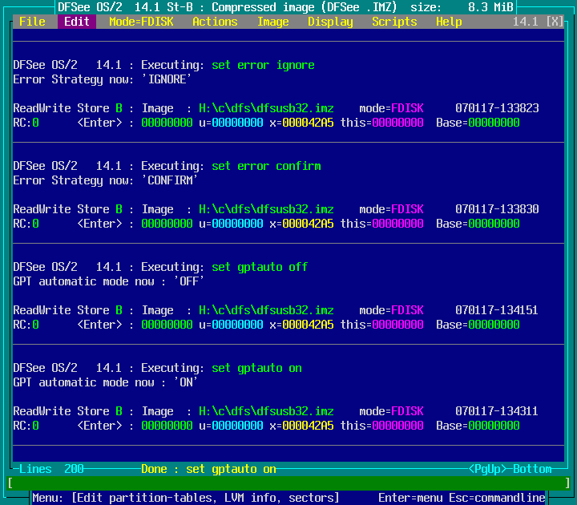Open the File menu

[x=32, y=22]
